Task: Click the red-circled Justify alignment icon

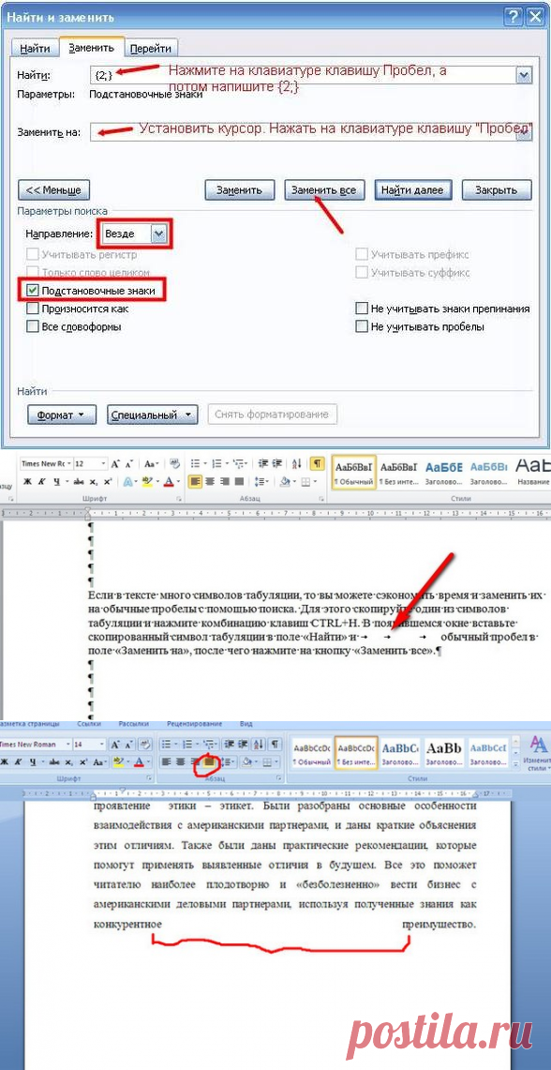Action: click(211, 761)
